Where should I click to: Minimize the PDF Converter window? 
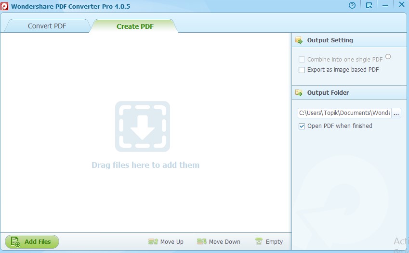[x=385, y=5]
